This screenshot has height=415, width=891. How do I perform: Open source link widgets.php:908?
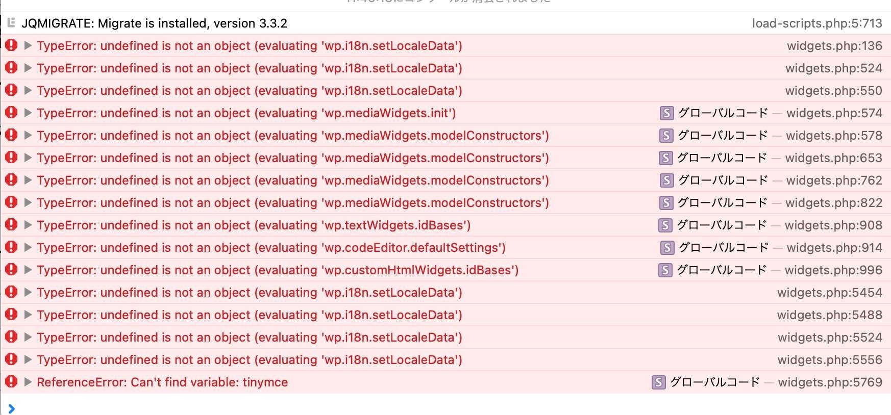coord(833,225)
